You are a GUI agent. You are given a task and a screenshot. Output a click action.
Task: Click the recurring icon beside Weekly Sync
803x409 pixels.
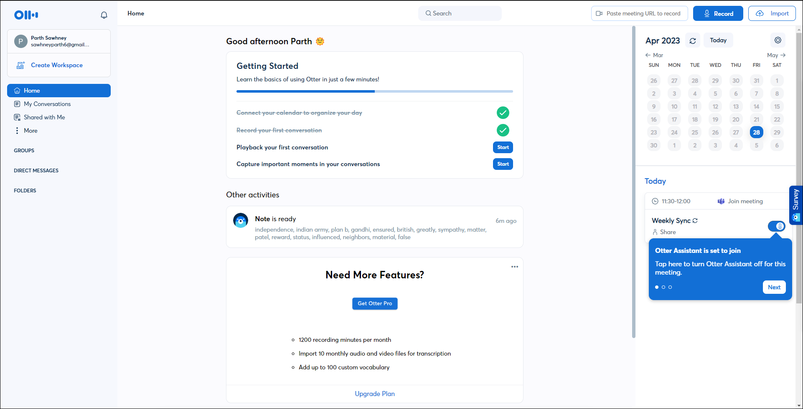(695, 220)
